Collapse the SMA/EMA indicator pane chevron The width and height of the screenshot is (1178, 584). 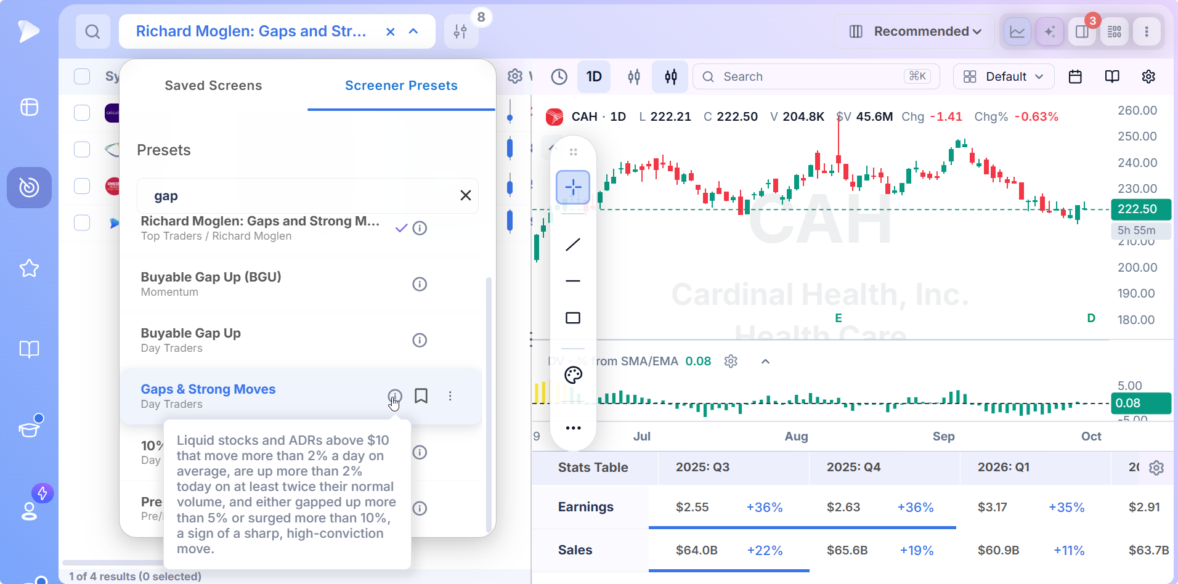(x=765, y=362)
